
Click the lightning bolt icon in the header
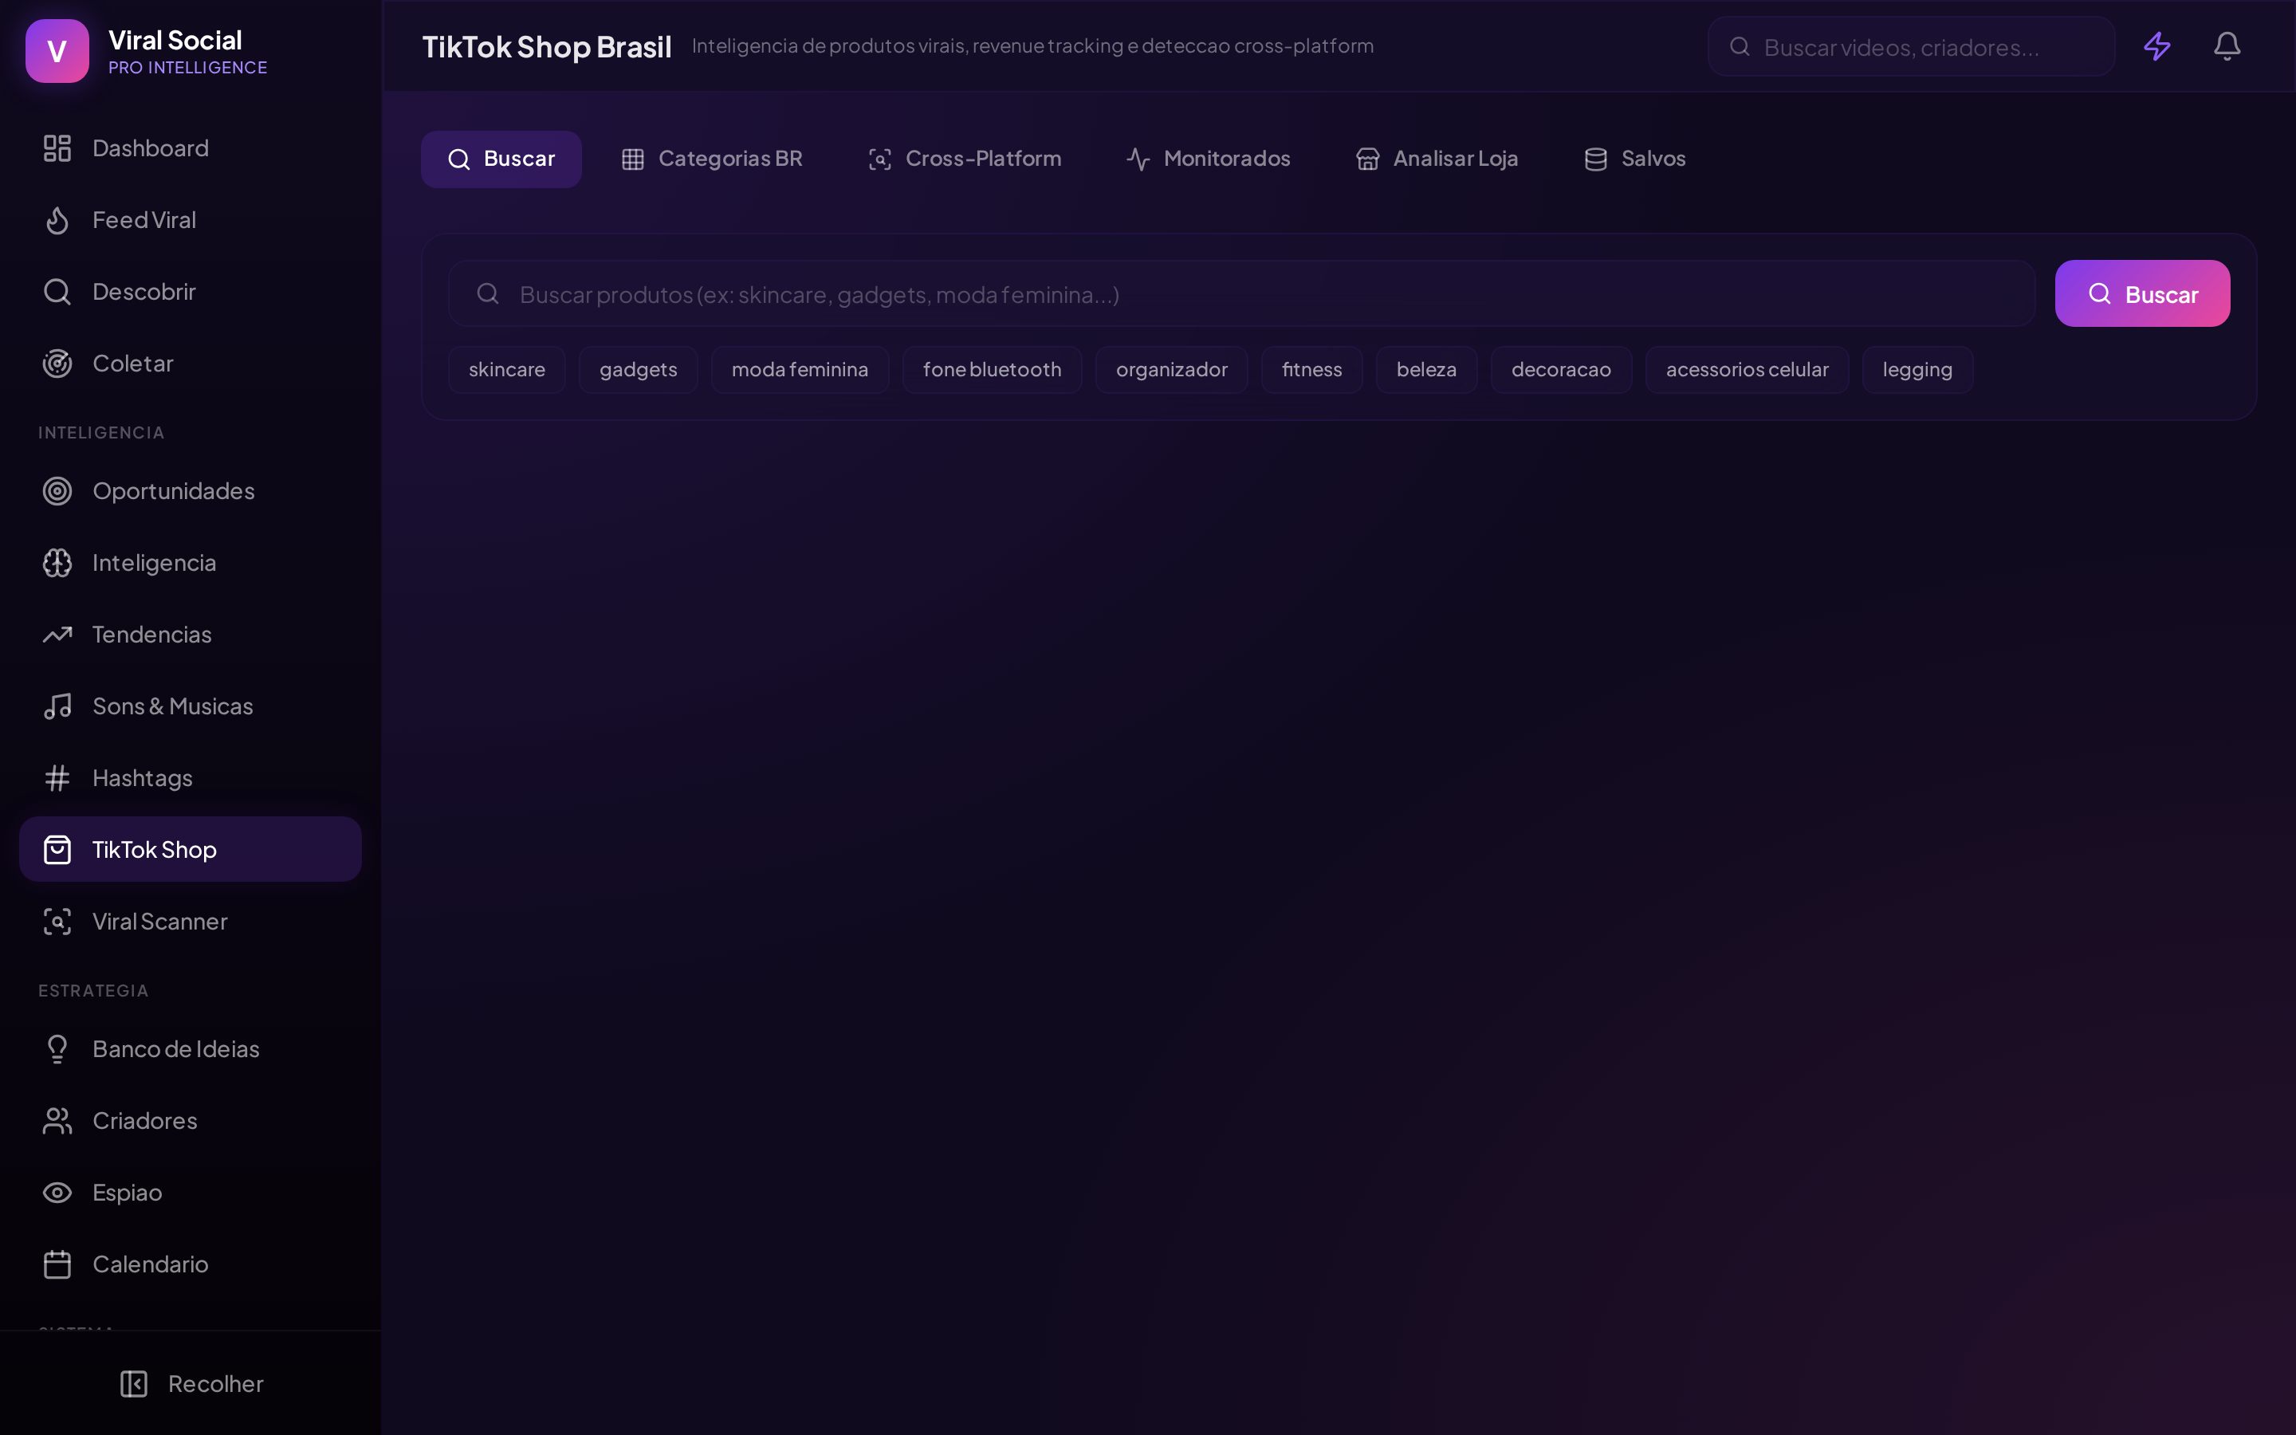coord(2156,45)
